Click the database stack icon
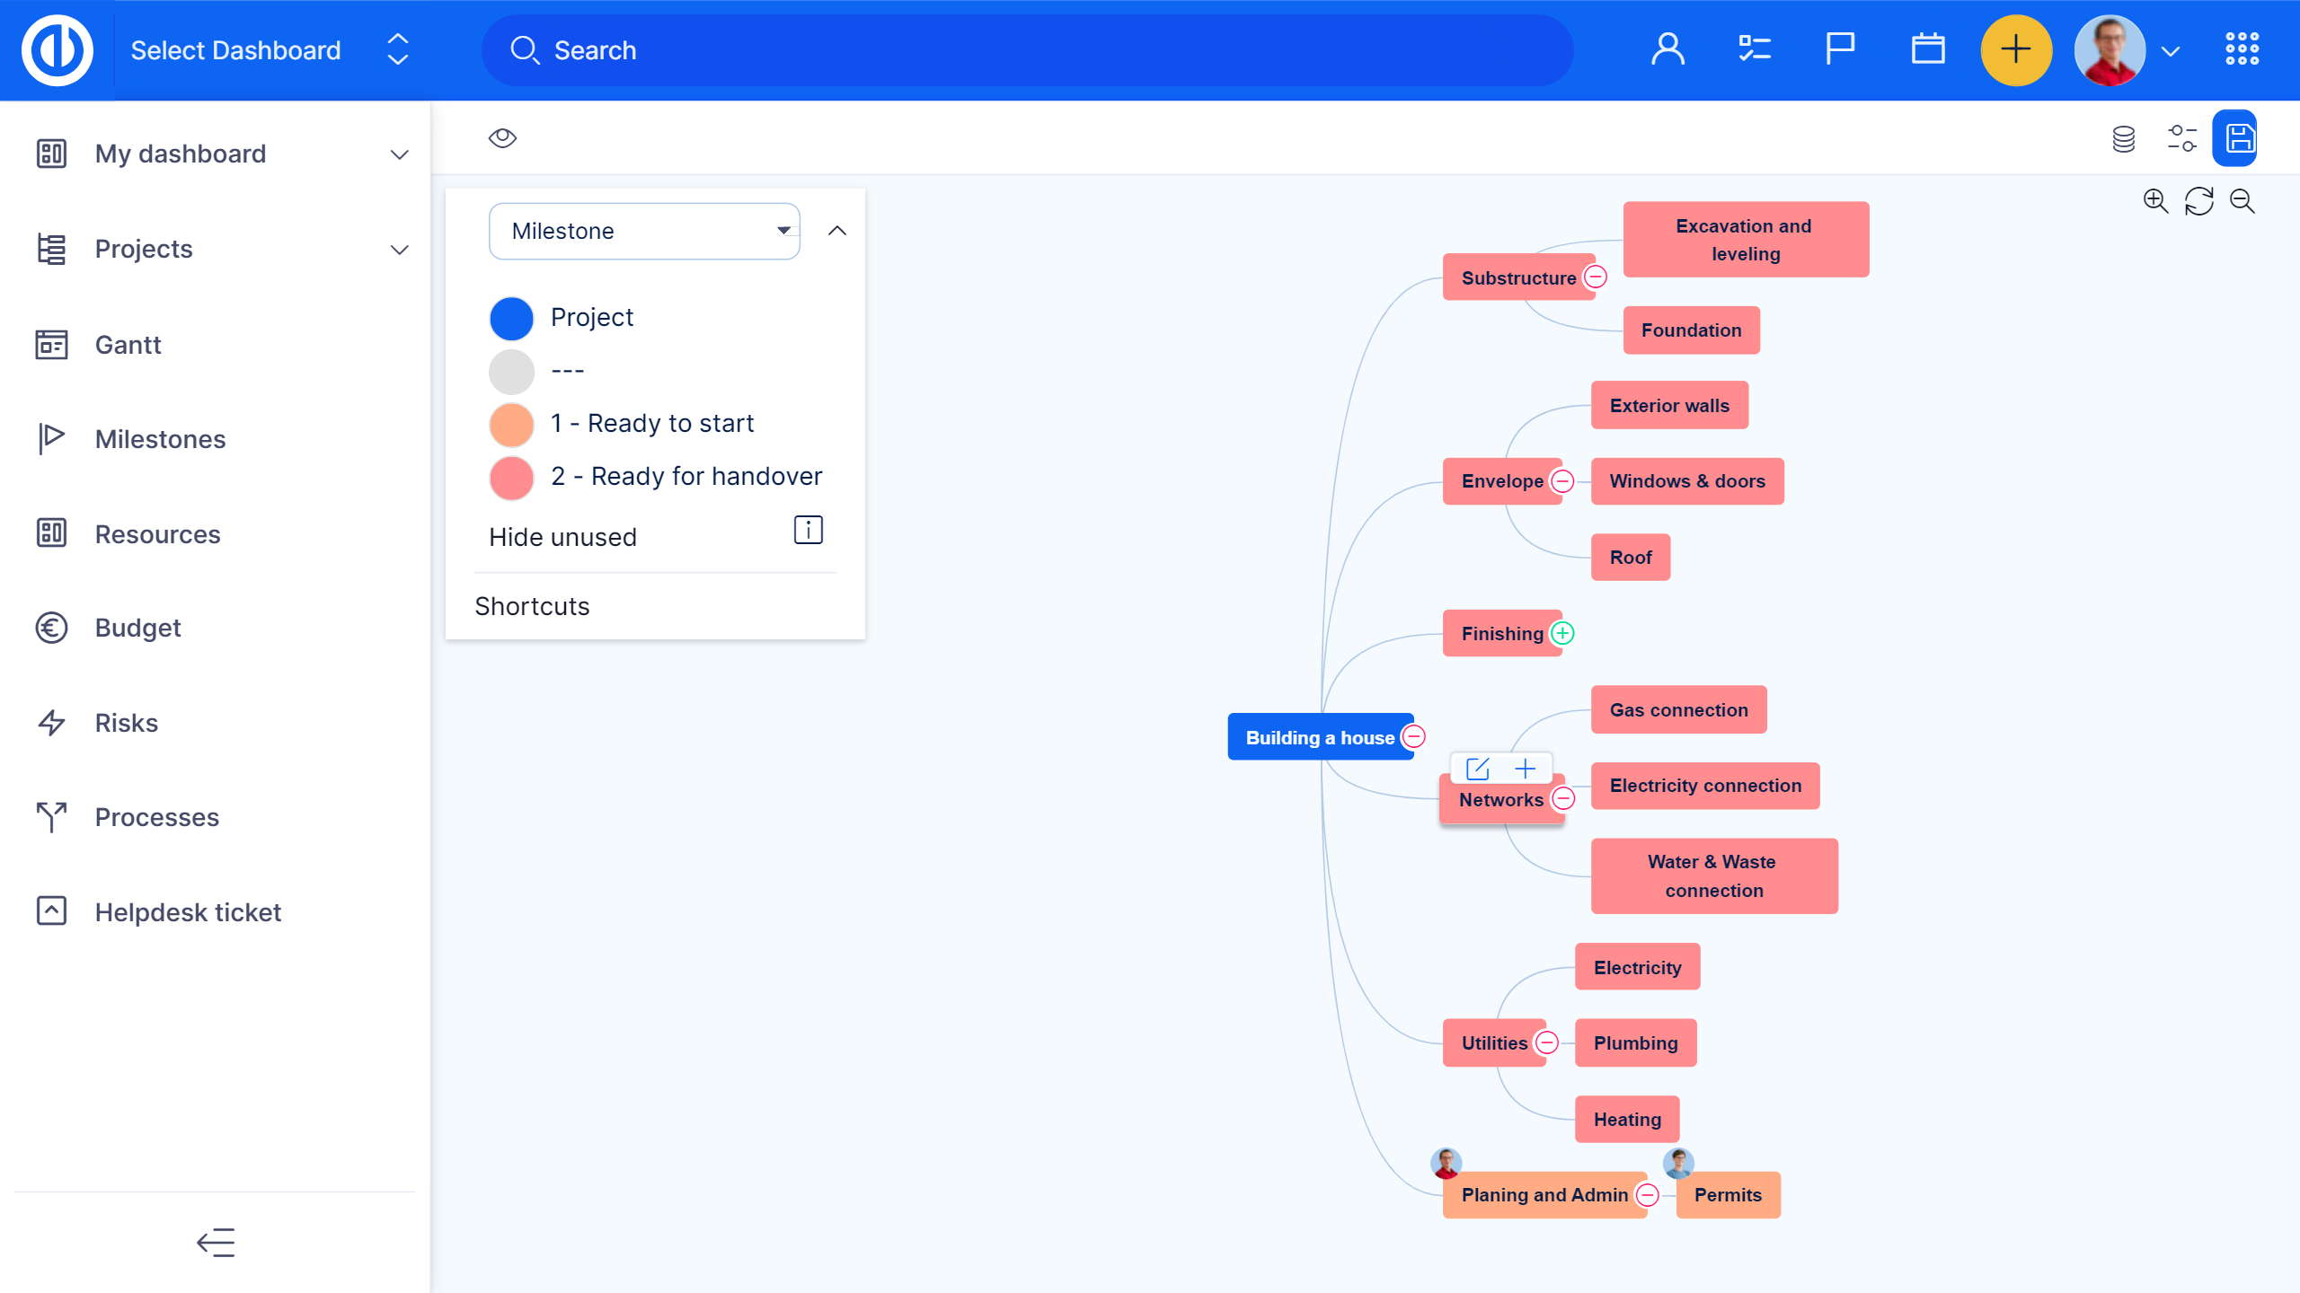Viewport: 2300px width, 1293px height. (x=2123, y=138)
